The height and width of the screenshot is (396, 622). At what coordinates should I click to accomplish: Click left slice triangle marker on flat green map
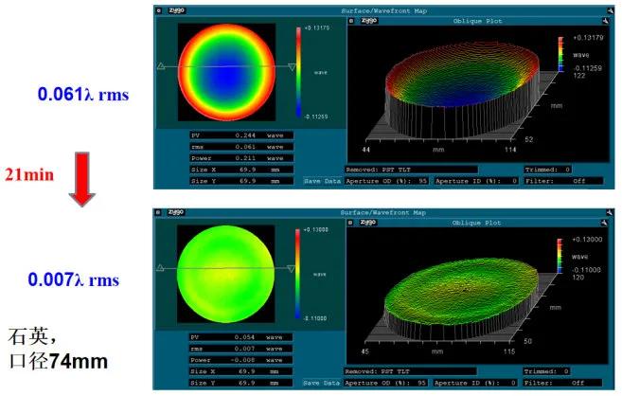(x=160, y=268)
